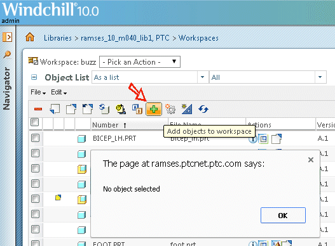335x246 pixels.
Task: Click the blue triangle new CAD document icon
Action: [187, 109]
